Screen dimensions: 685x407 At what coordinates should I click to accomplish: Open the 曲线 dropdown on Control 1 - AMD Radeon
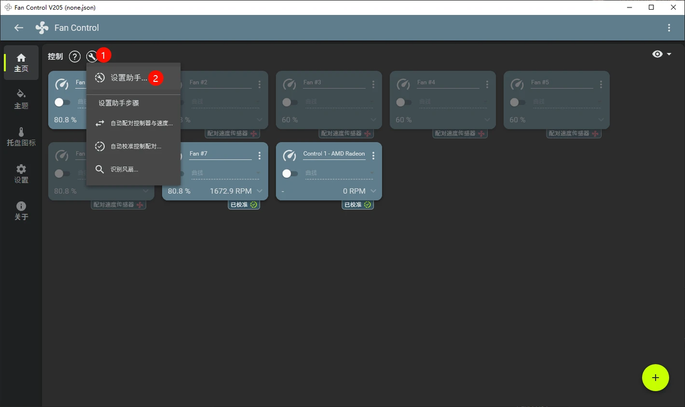[x=338, y=173]
